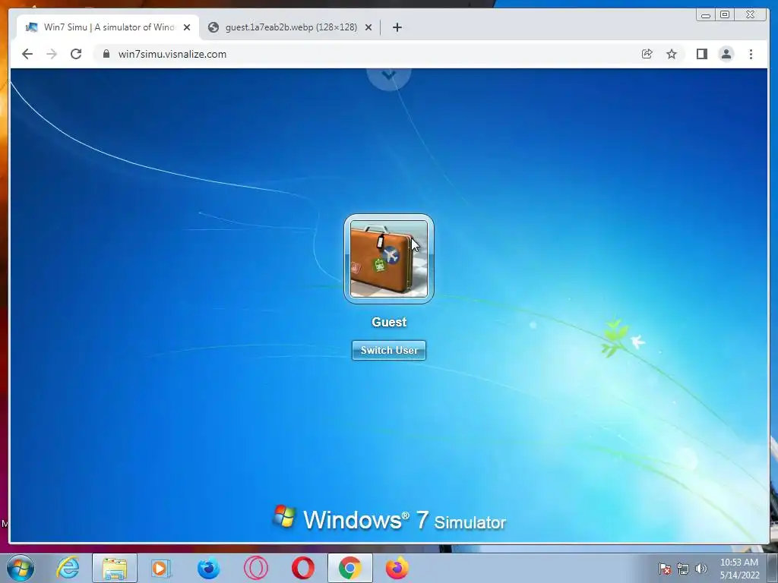Maximize the Chrome window
The width and height of the screenshot is (778, 583).
(725, 15)
